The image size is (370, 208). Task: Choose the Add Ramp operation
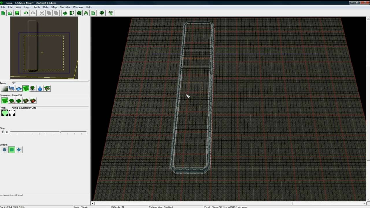point(26,101)
